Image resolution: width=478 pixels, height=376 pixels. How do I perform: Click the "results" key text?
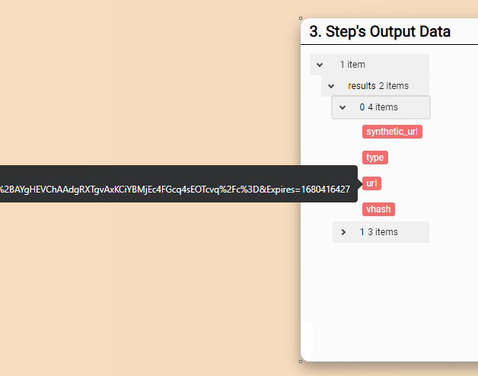tap(362, 86)
